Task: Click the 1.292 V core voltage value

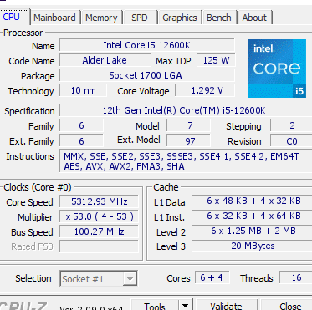Action: [x=205, y=90]
